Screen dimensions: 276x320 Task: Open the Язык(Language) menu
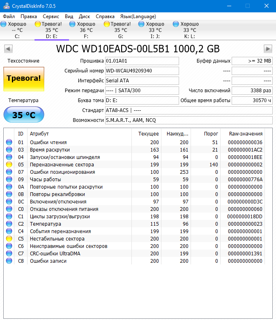pos(138,16)
